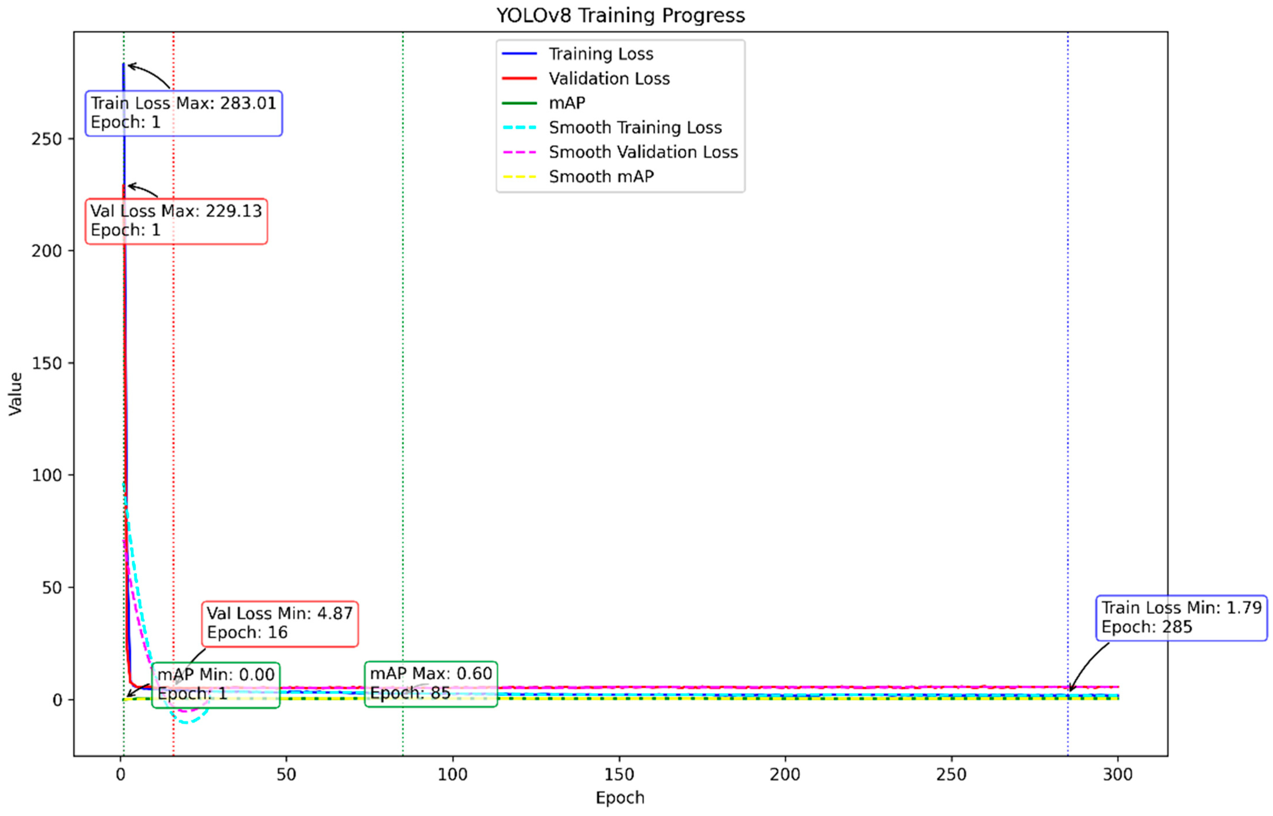The width and height of the screenshot is (1273, 816).
Task: Select the Validation Loss legend label
Action: 609,78
